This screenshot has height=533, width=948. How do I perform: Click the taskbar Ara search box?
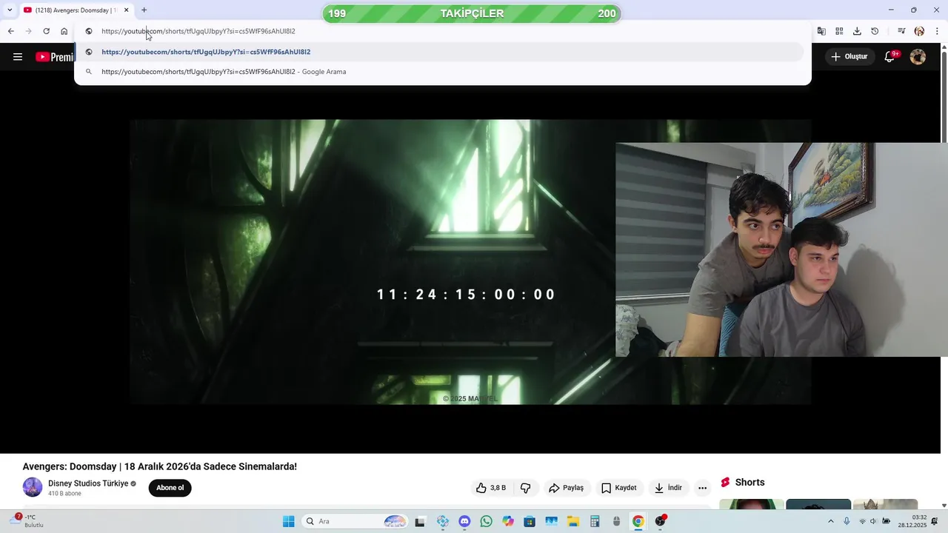click(356, 521)
